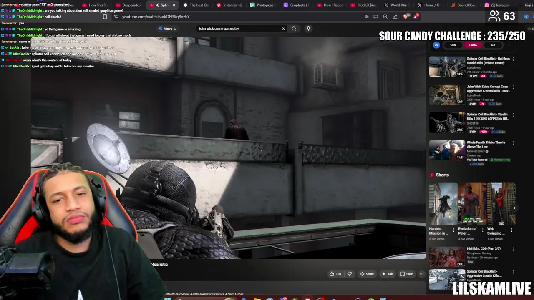This screenshot has width=534, height=300.
Task: Click the Share button below the video
Action: 367,274
